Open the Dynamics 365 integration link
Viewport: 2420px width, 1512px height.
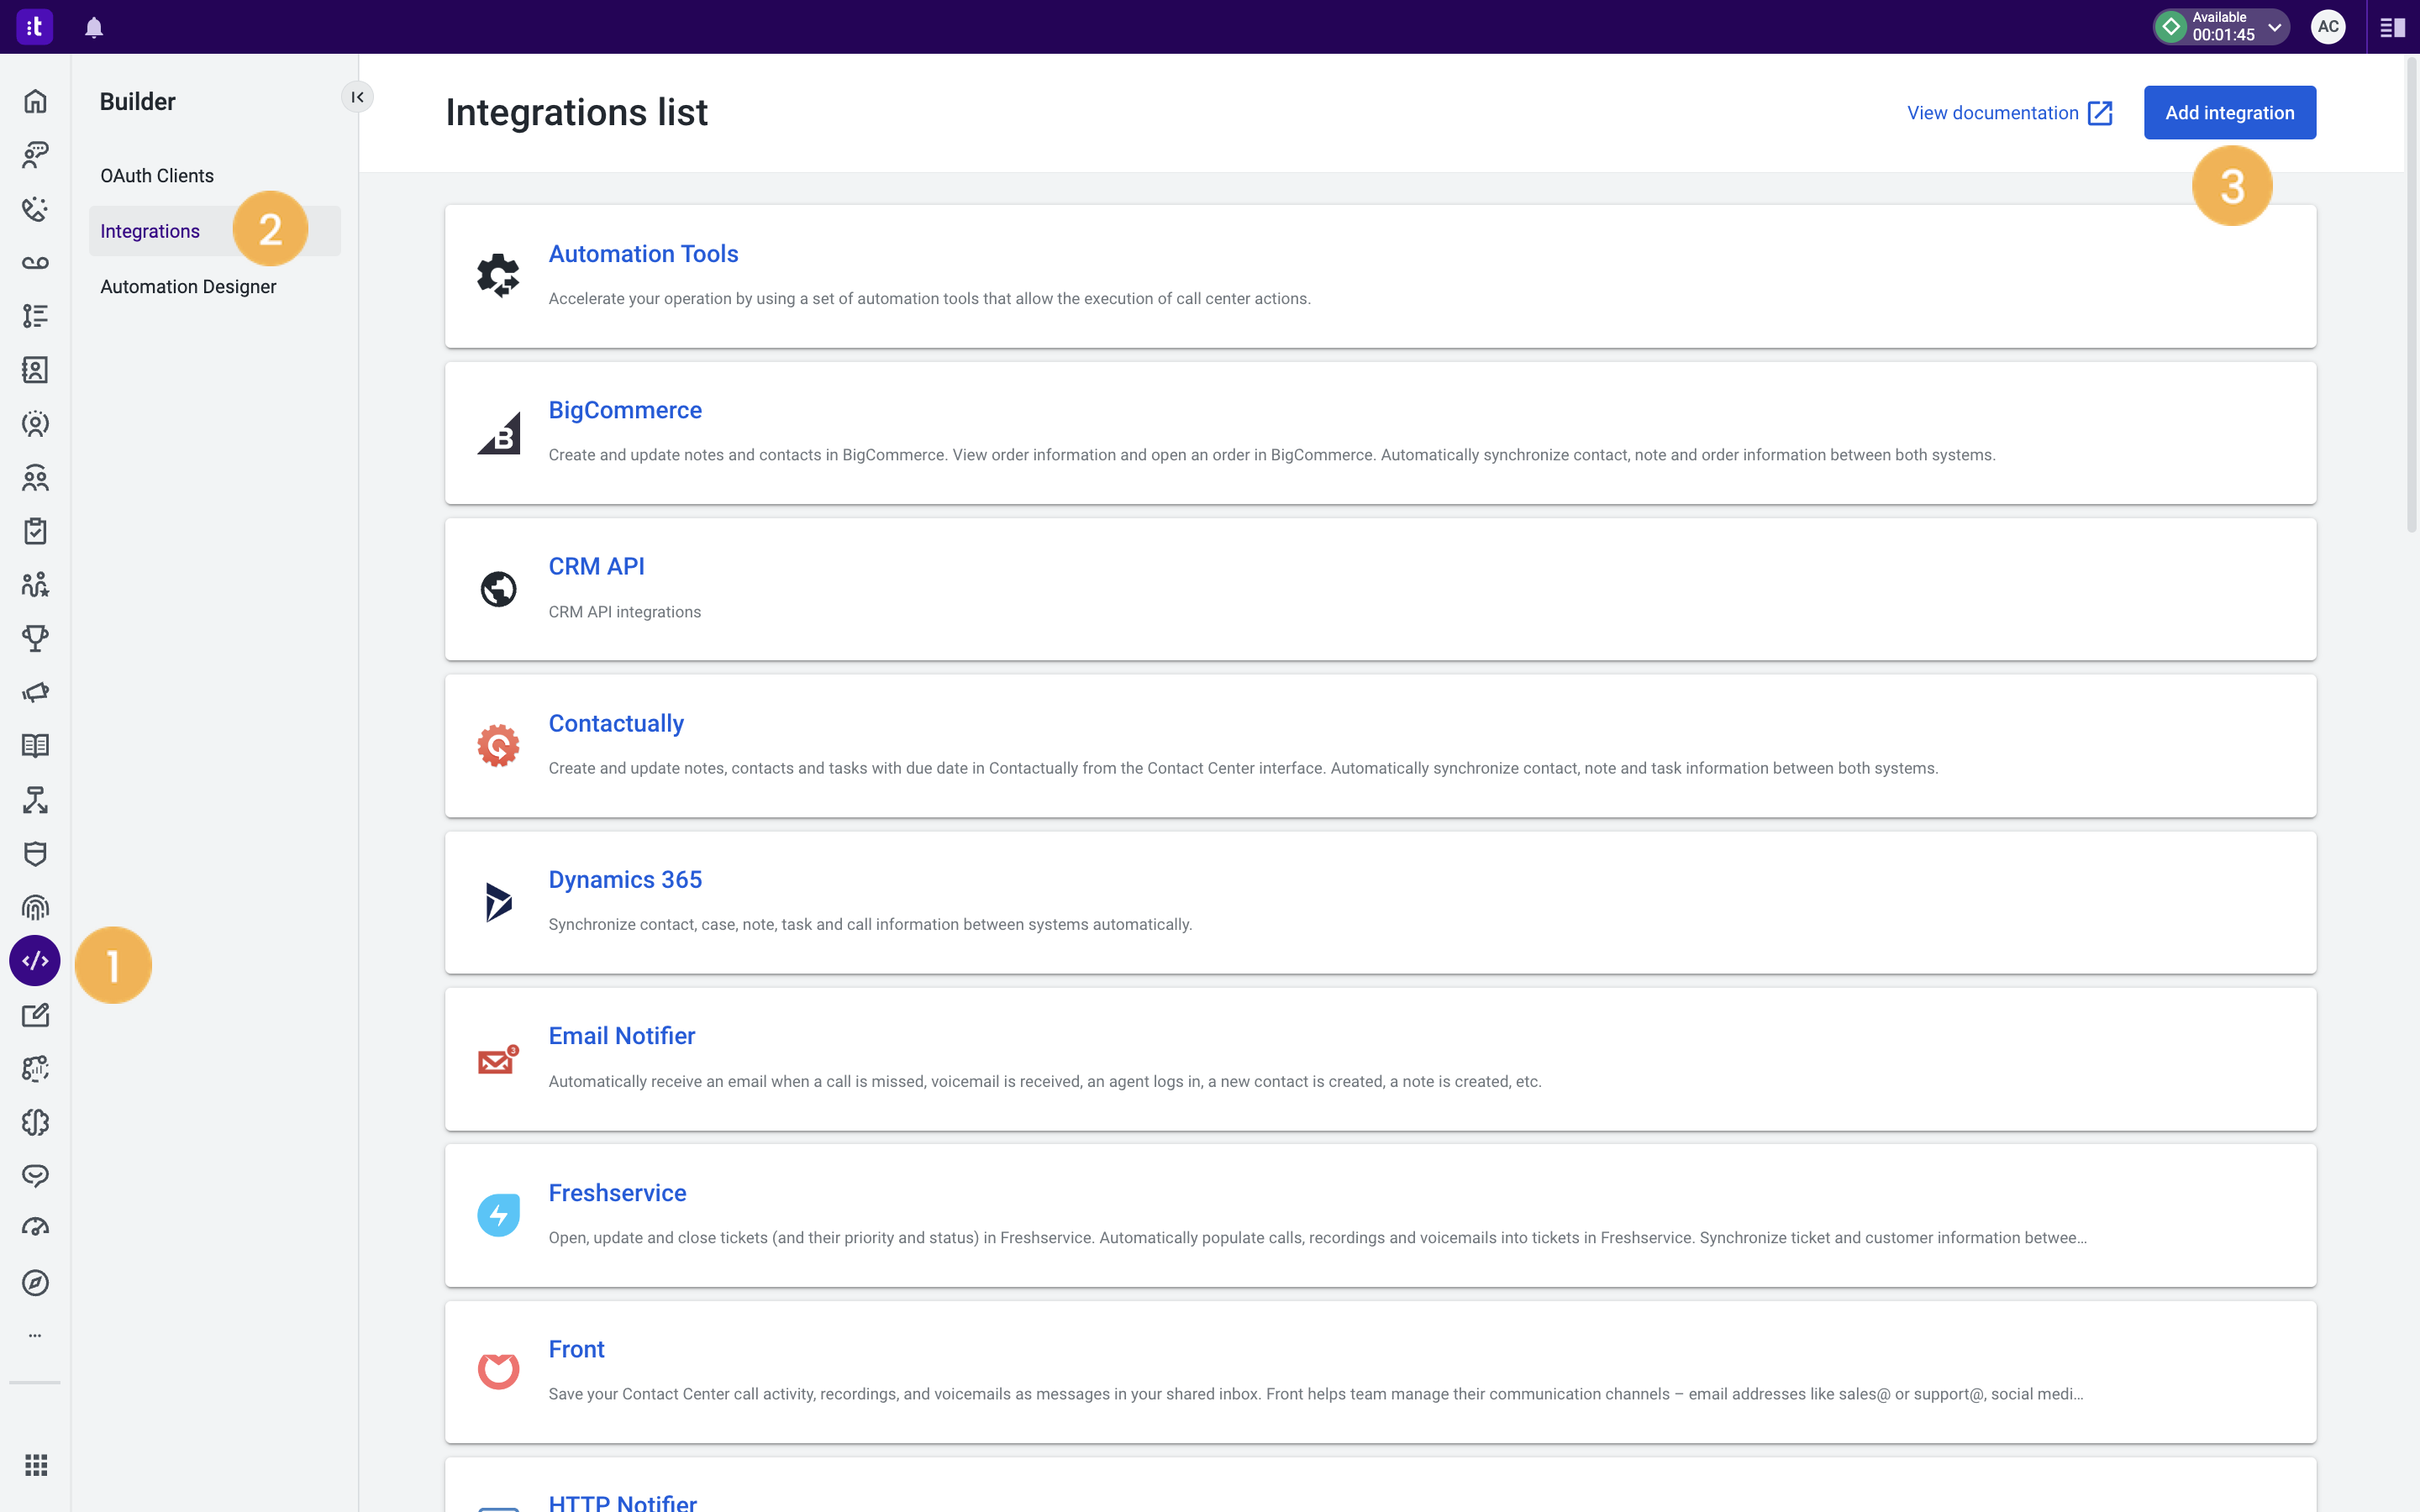625,879
